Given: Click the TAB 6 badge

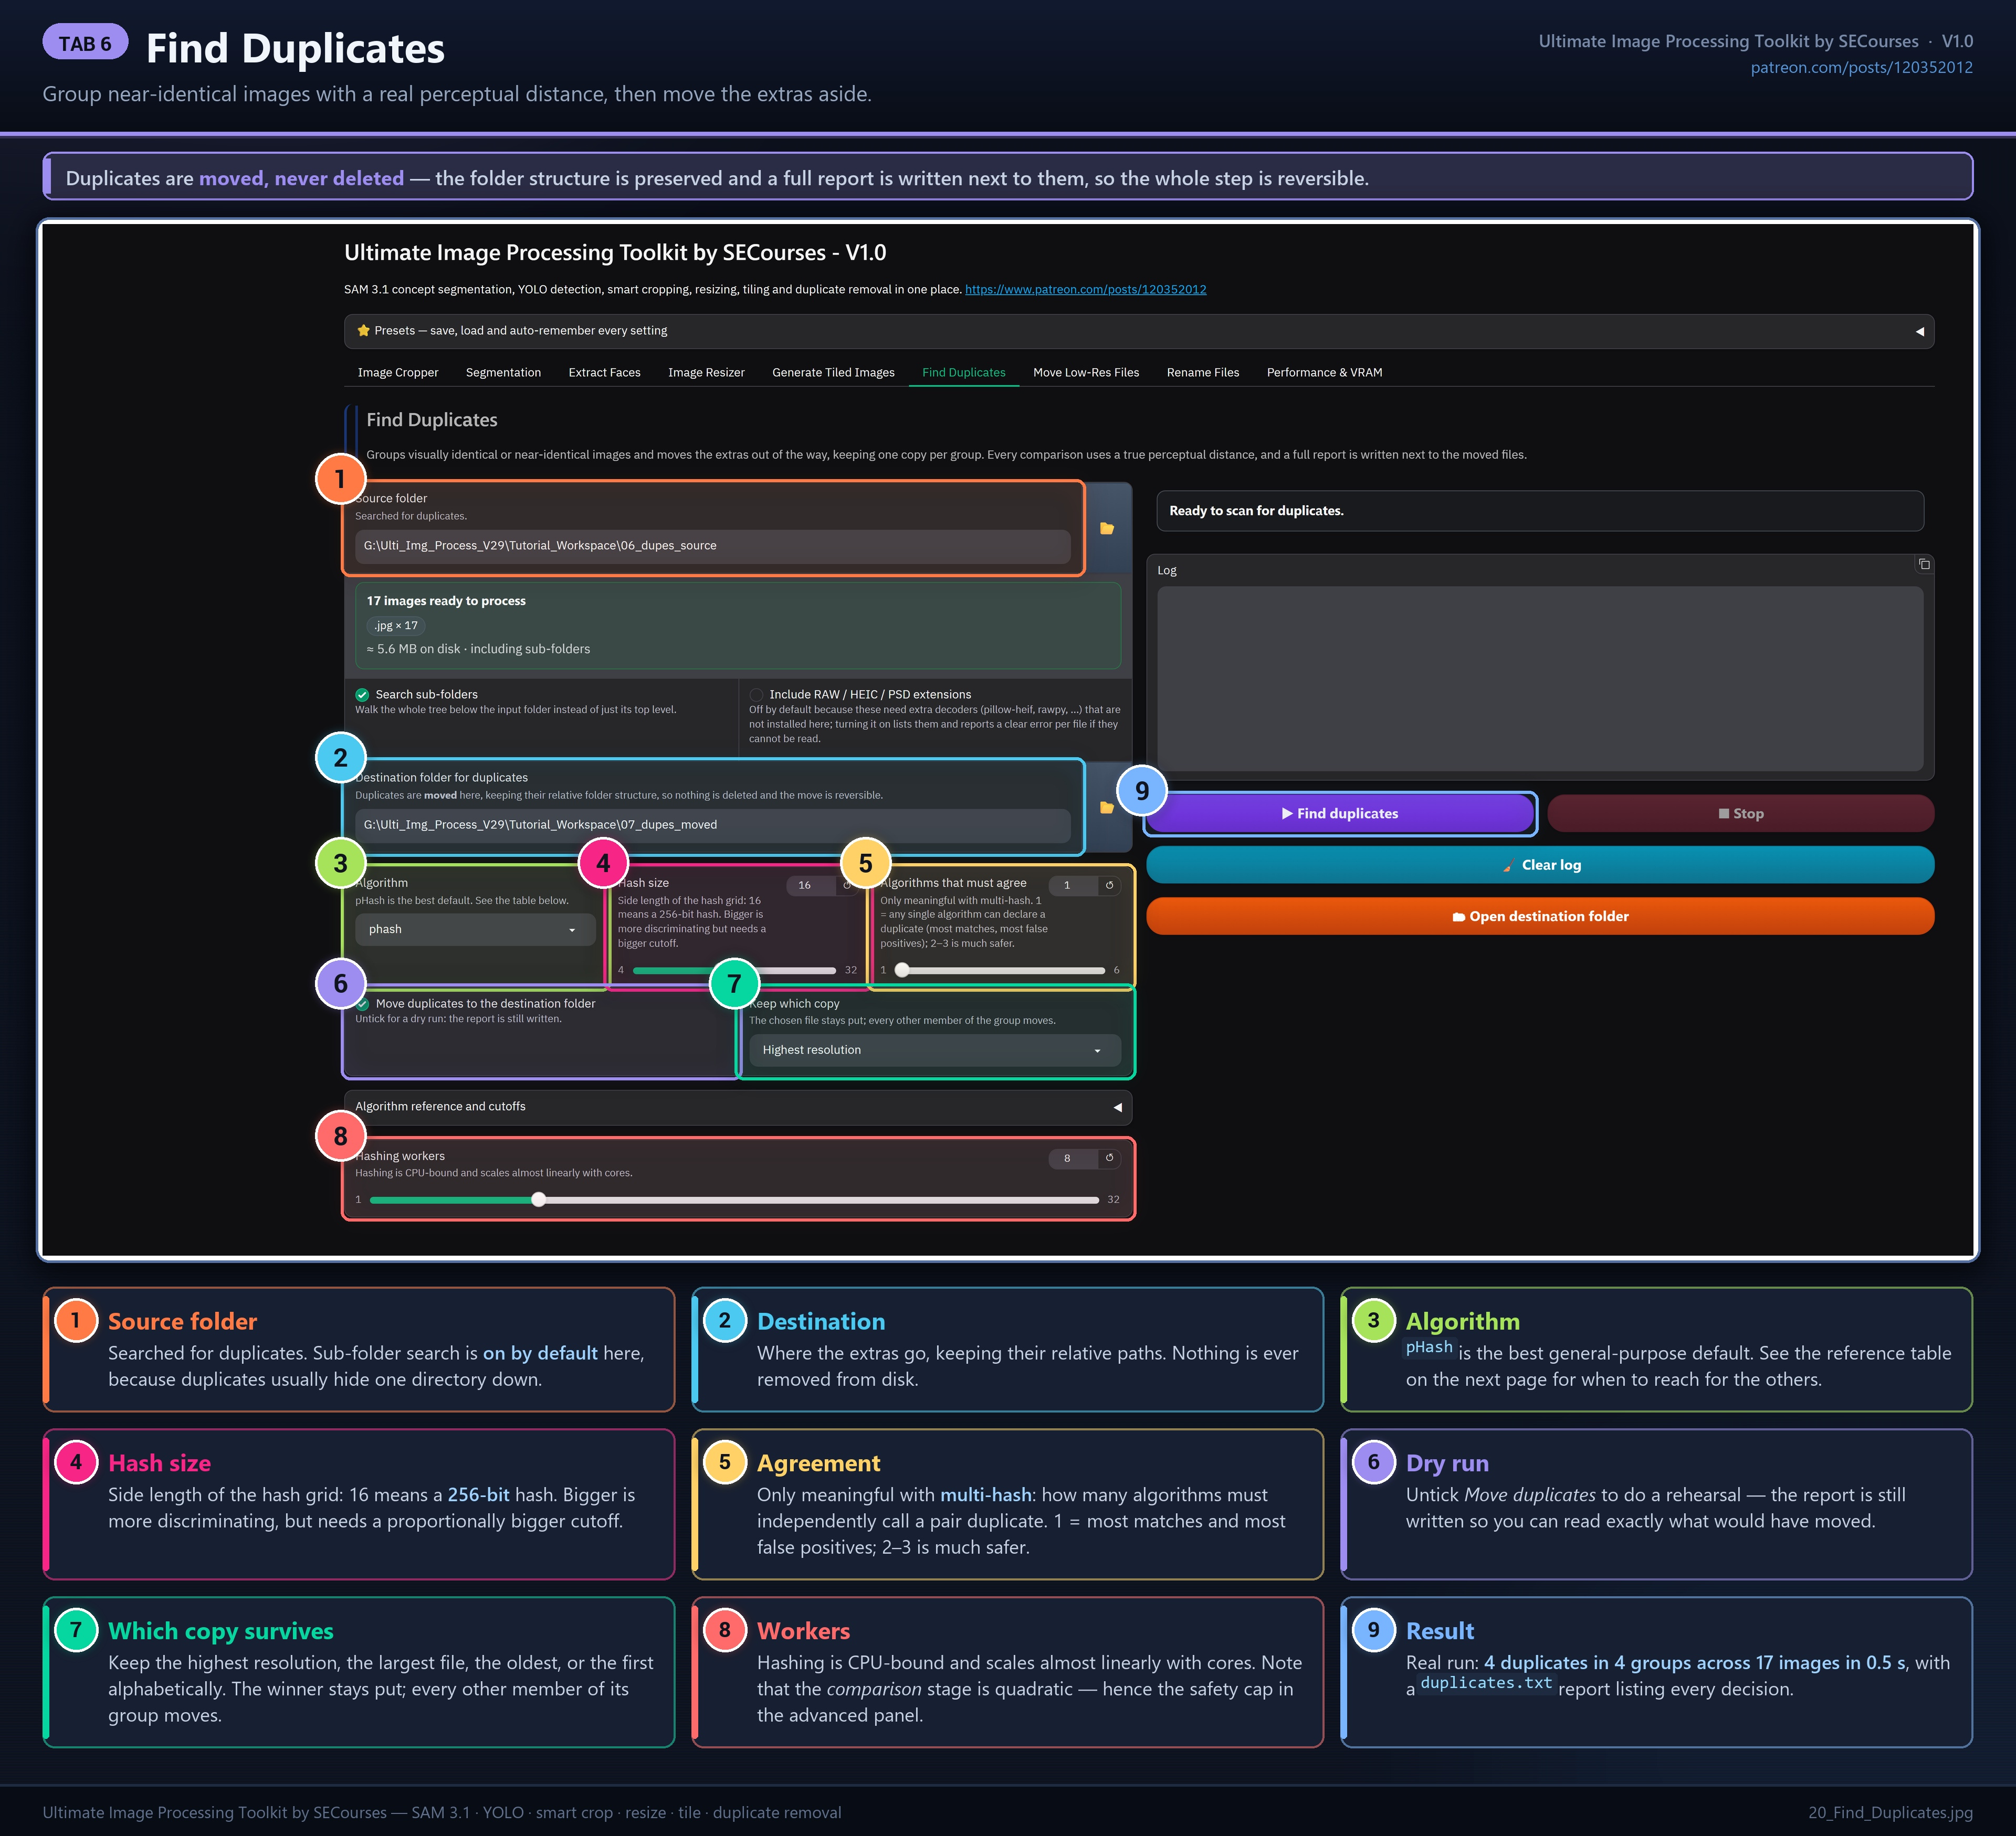Looking at the screenshot, I should [x=85, y=43].
